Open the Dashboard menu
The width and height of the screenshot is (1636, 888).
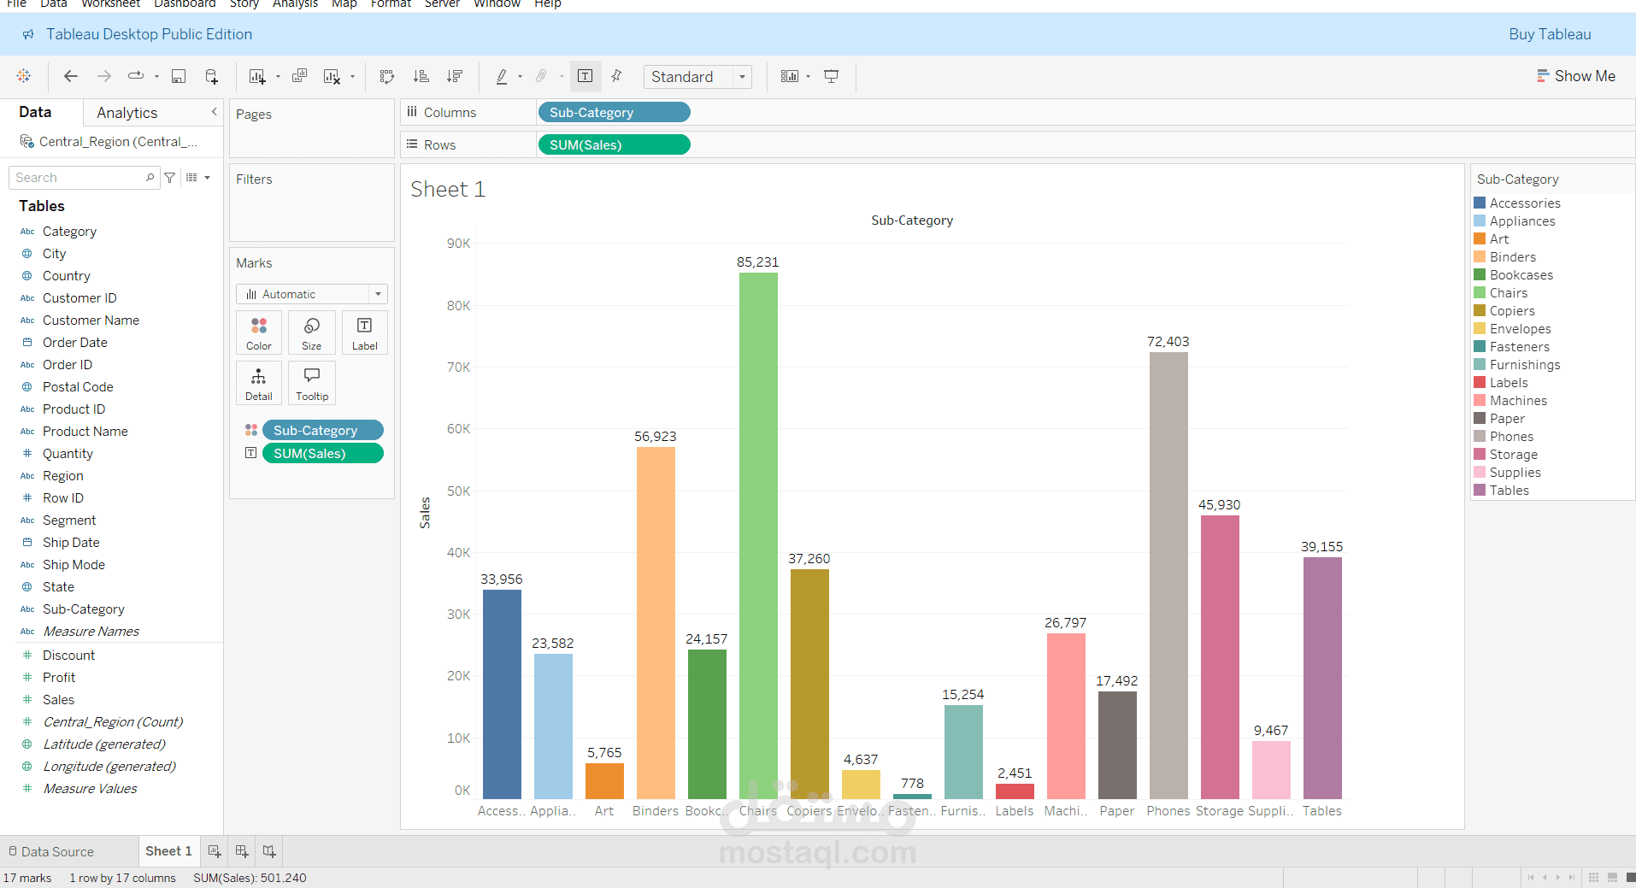coord(185,4)
